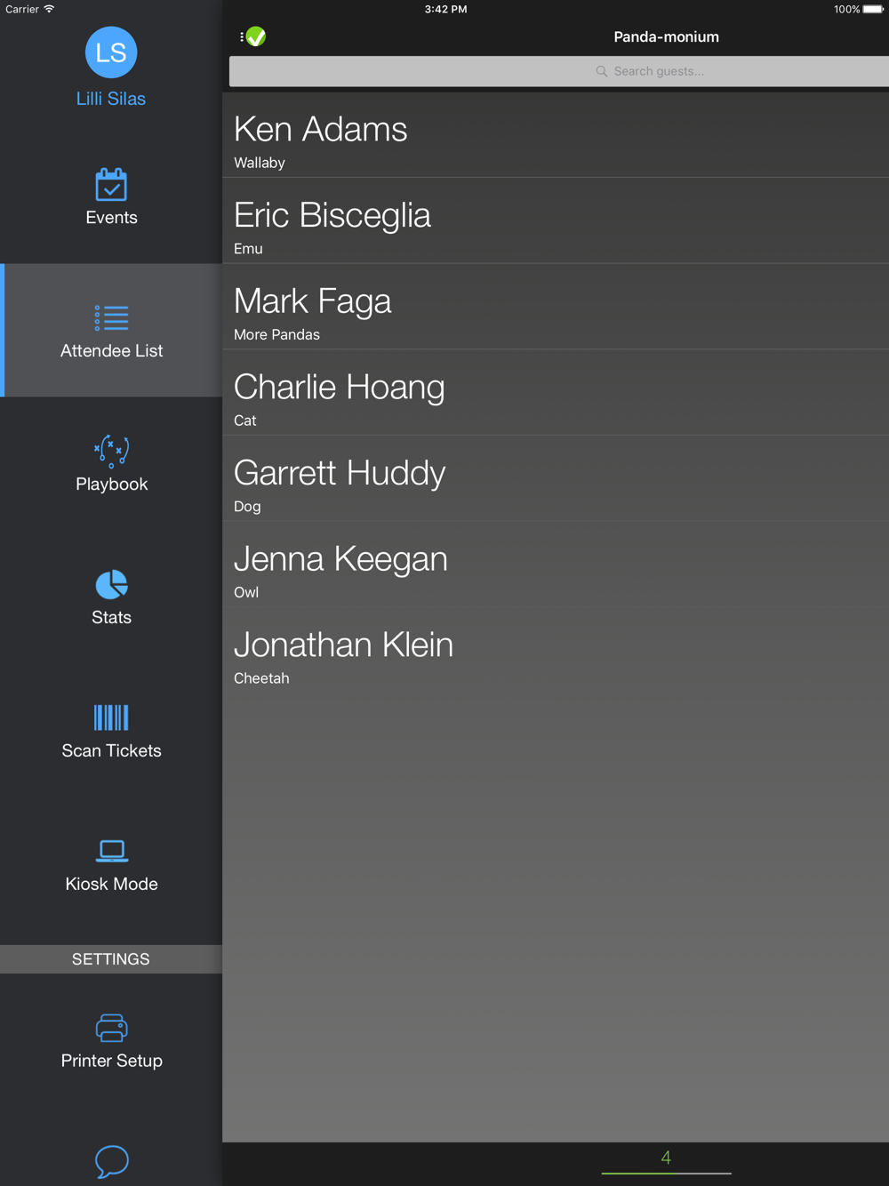Open the Attendee List icon

(111, 318)
